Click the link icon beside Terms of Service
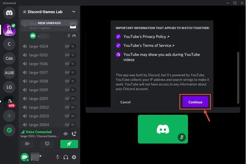The height and width of the screenshot is (164, 246). (118, 46)
